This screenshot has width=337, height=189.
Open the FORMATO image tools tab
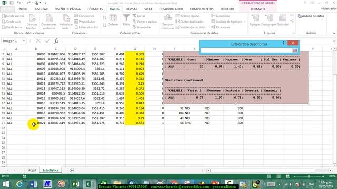click(x=257, y=9)
